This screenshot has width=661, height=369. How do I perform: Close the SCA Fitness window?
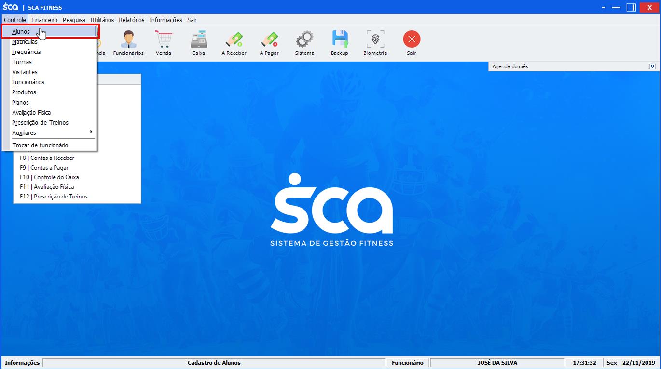[650, 7]
